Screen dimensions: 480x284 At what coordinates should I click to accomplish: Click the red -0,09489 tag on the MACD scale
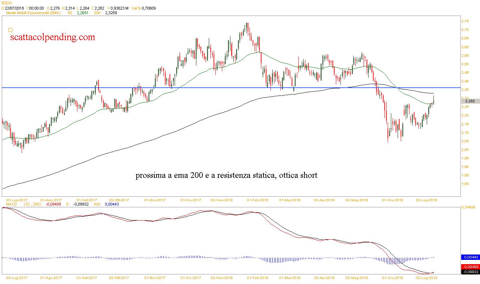click(470, 267)
